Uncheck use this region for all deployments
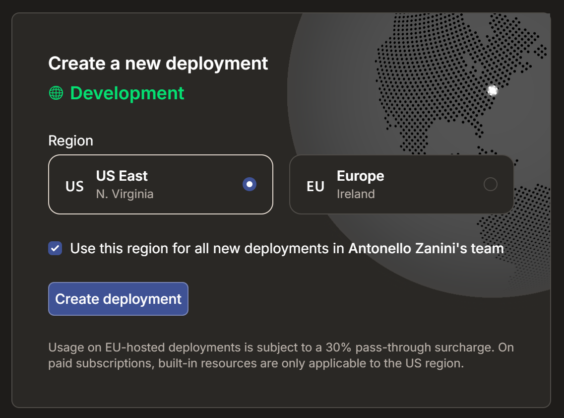The image size is (564, 418). tap(56, 248)
